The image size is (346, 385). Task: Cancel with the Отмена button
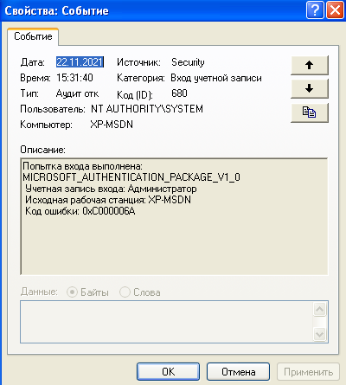(x=238, y=372)
